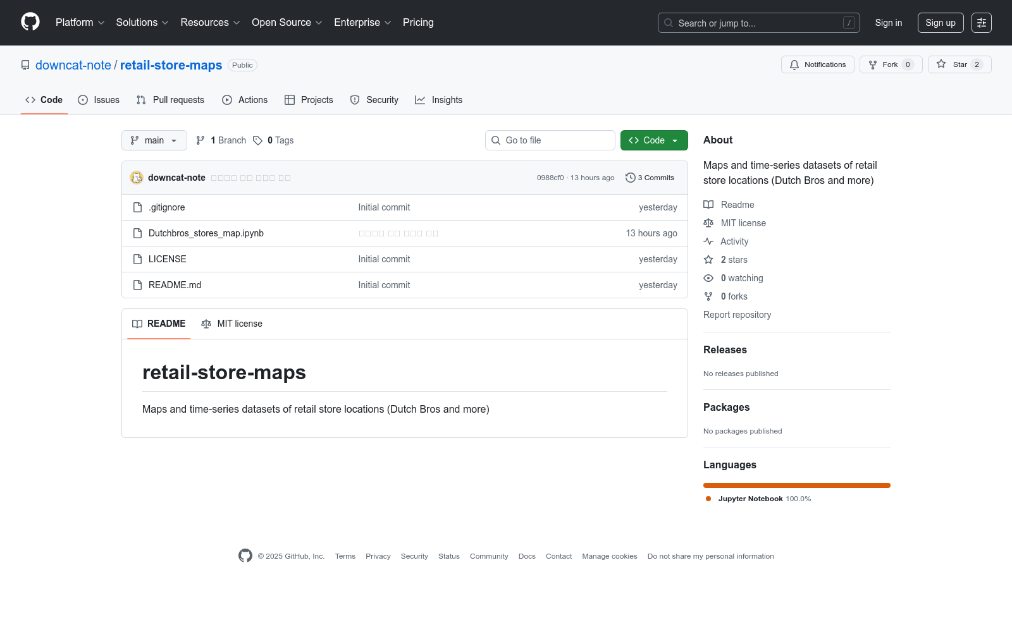Expand the Solutions menu
Screen dimensions: 1012x632
(142, 23)
